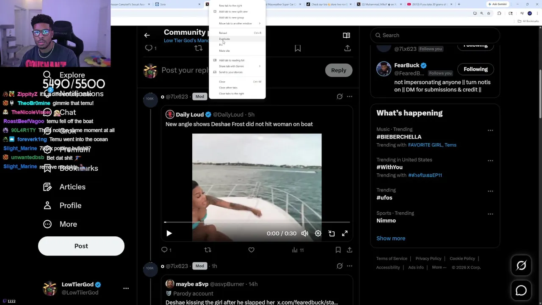View analytics showing 11 views
Viewport: 542px width, 305px height.
pyautogui.click(x=298, y=250)
